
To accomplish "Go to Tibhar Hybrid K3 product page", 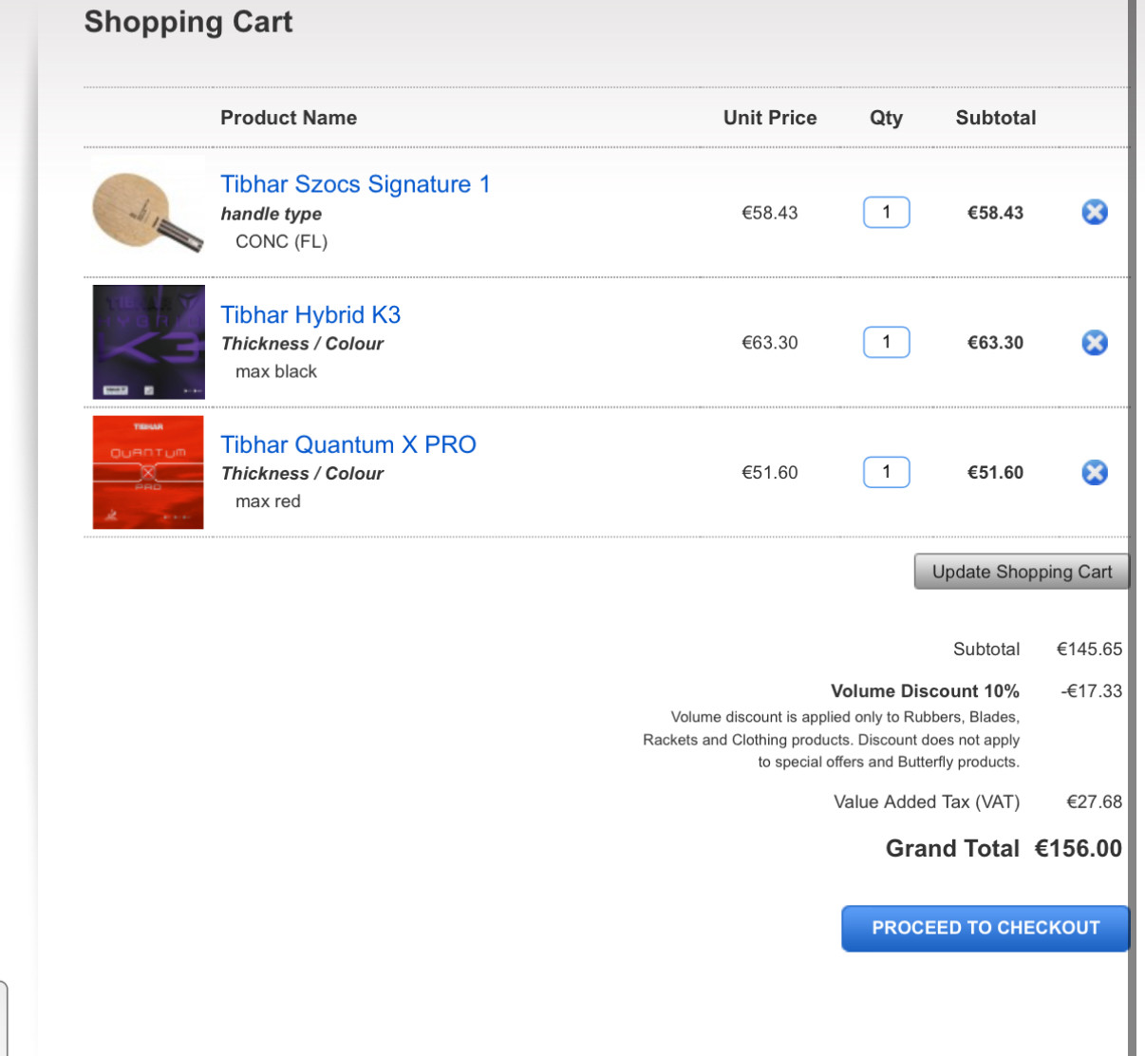I will 310,314.
